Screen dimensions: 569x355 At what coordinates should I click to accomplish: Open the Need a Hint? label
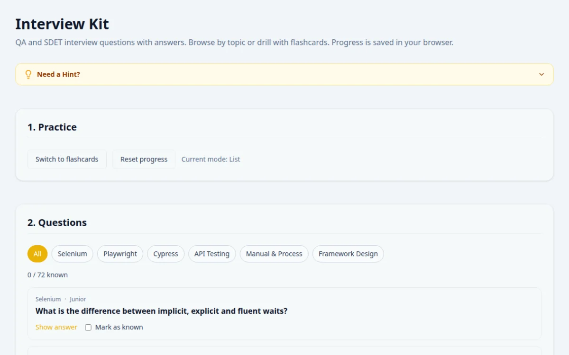pos(58,74)
